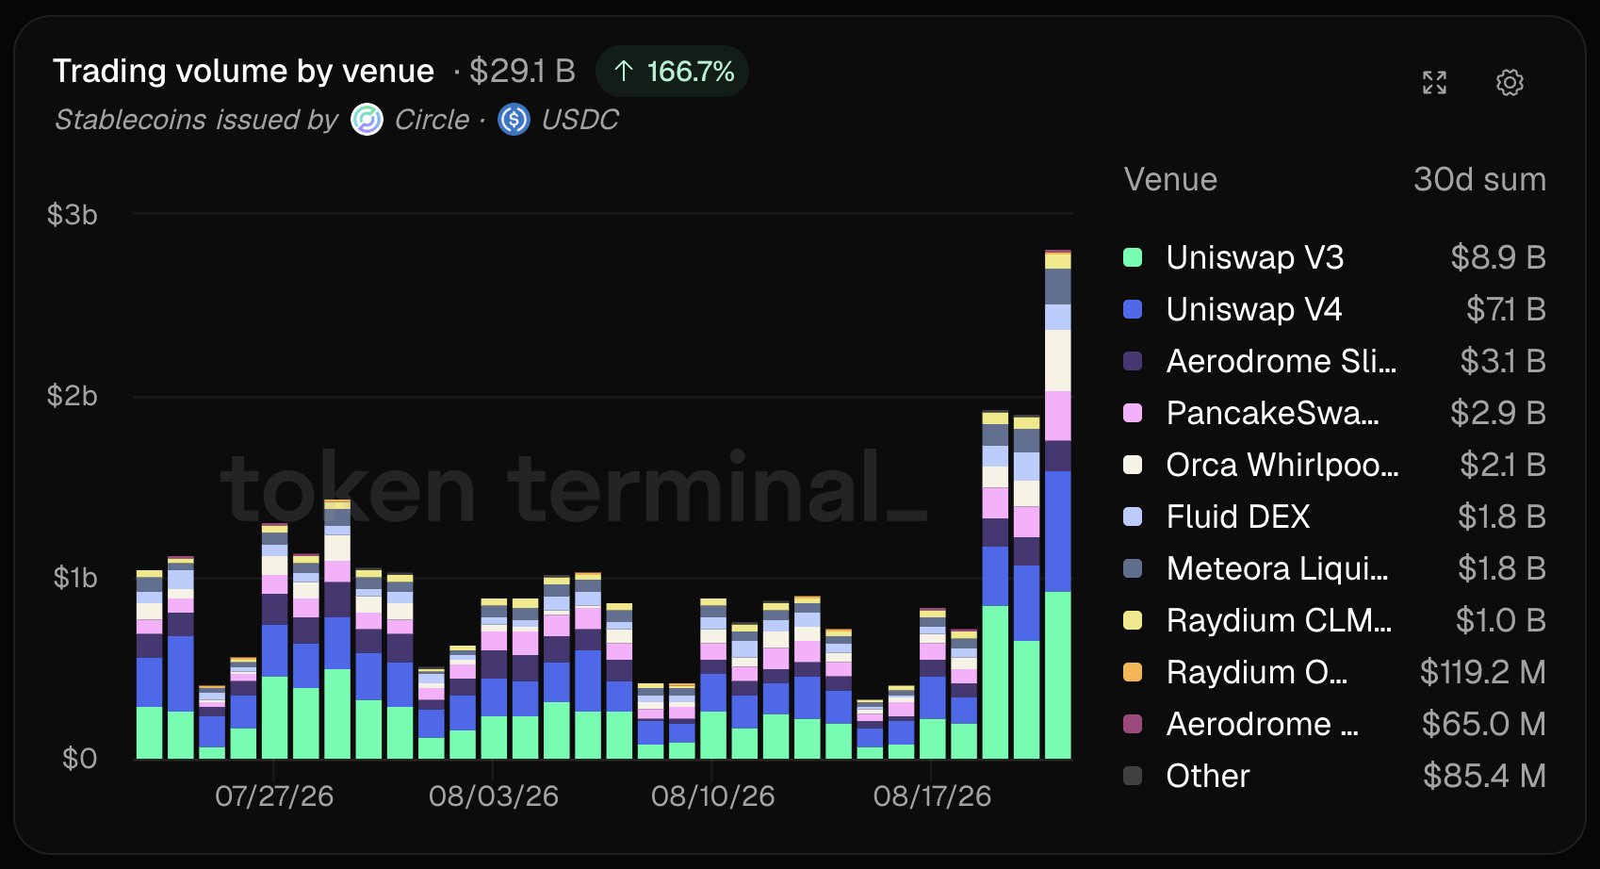1600x869 pixels.
Task: Click the tallest bar at chart's right end
Action: [x=1058, y=504]
